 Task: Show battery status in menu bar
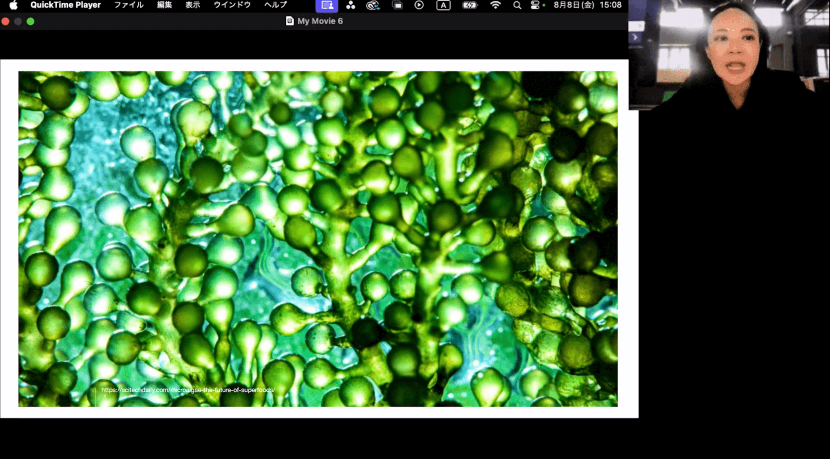pos(470,5)
